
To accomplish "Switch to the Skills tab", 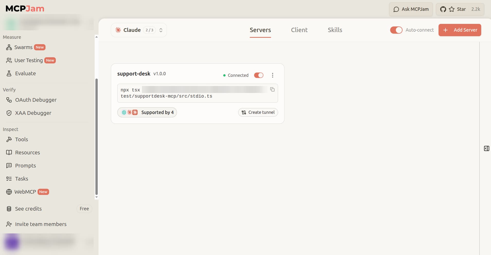I will click(x=335, y=30).
